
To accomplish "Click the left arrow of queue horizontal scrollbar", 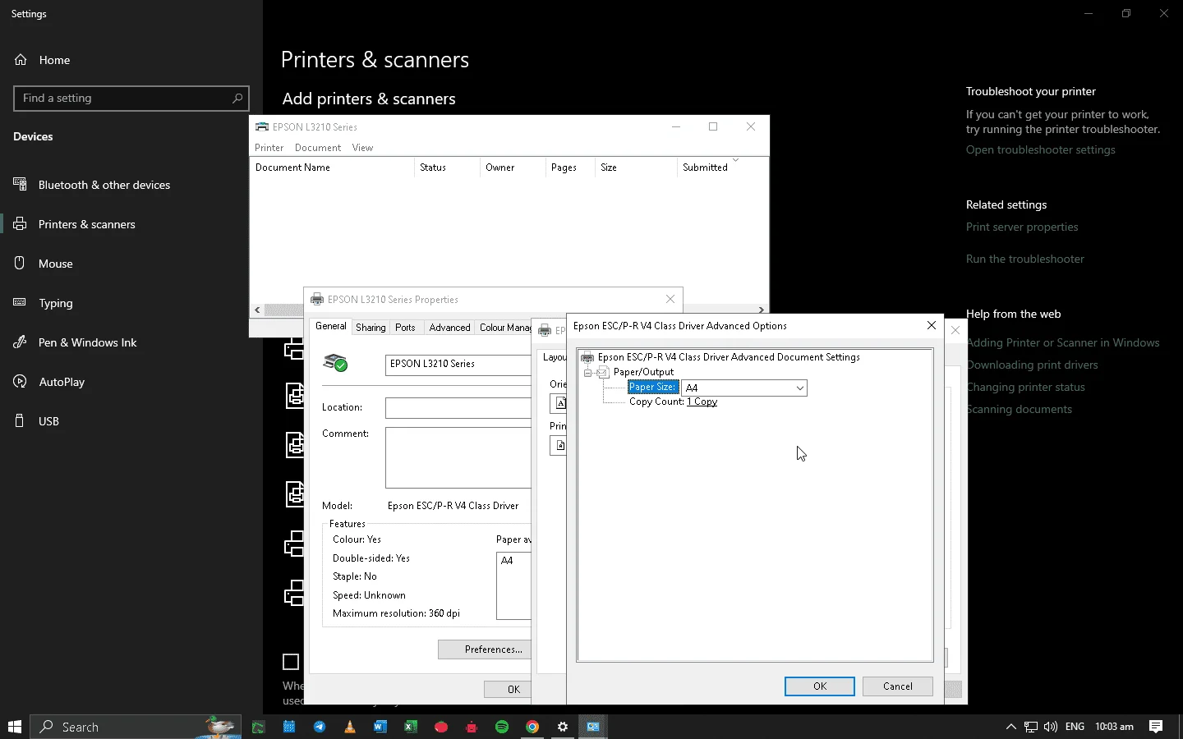I will [257, 310].
